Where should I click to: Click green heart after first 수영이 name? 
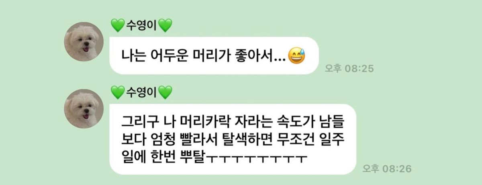[165, 26]
